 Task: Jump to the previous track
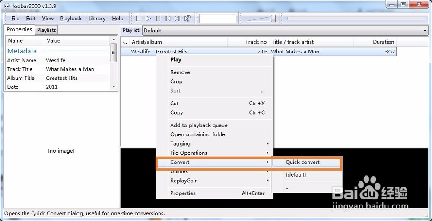point(168,19)
